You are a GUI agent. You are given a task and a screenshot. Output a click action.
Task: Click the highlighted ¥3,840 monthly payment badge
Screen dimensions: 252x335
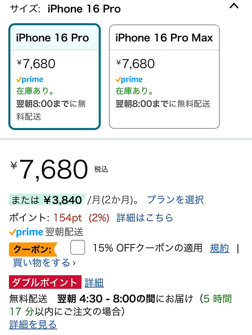coord(47,199)
